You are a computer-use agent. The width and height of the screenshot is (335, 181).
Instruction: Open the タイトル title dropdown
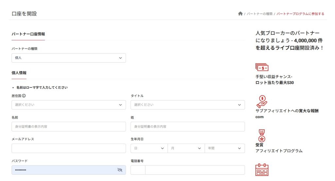(x=187, y=105)
